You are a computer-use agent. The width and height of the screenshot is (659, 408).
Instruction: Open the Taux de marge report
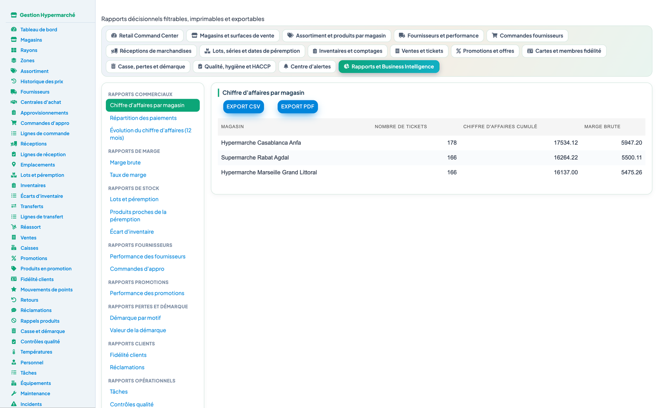point(128,175)
